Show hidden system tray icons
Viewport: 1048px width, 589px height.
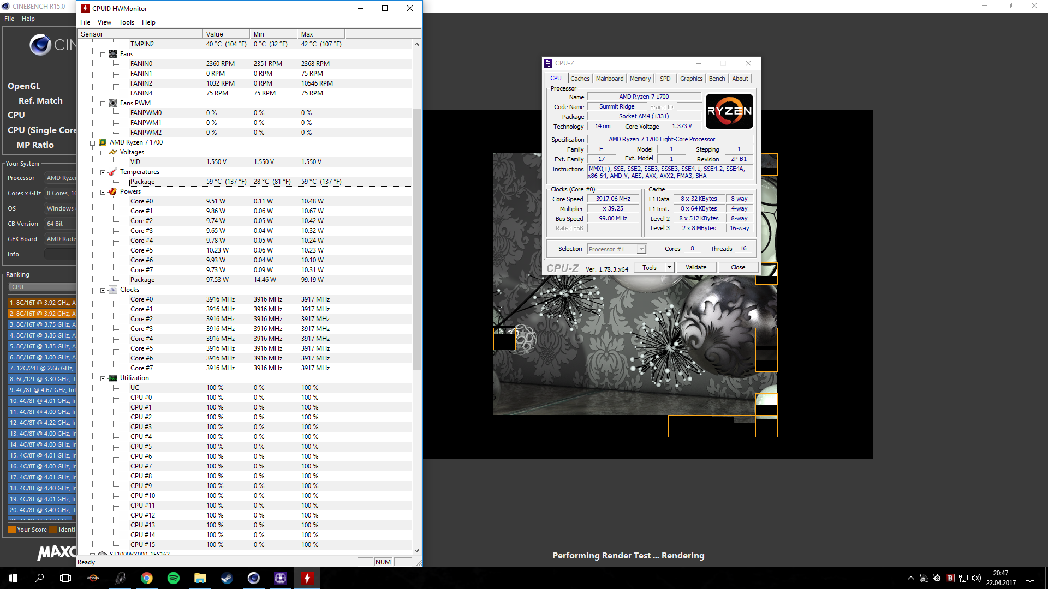[910, 578]
